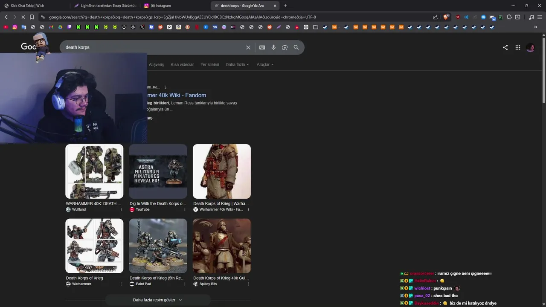Open Astra Militarum Miniatures Revealed thumbnail
The height and width of the screenshot is (307, 546).
158,171
